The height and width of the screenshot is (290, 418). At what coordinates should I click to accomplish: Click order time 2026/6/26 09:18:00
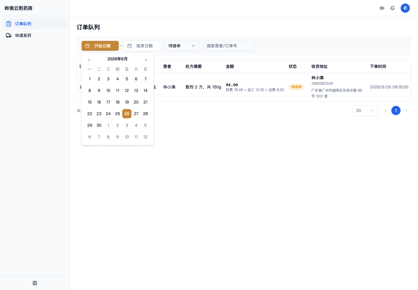pyautogui.click(x=389, y=87)
